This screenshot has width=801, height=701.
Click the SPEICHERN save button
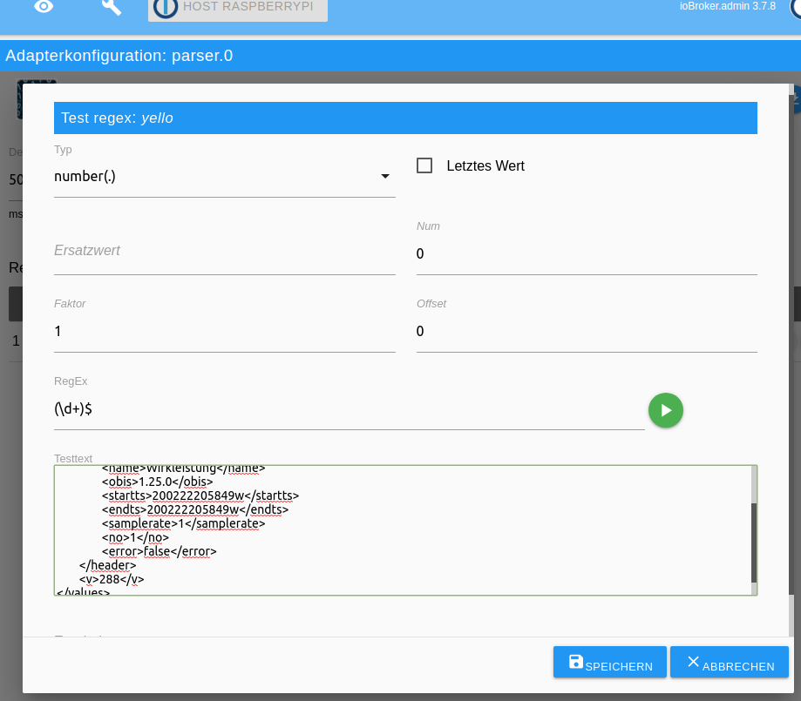tap(610, 662)
